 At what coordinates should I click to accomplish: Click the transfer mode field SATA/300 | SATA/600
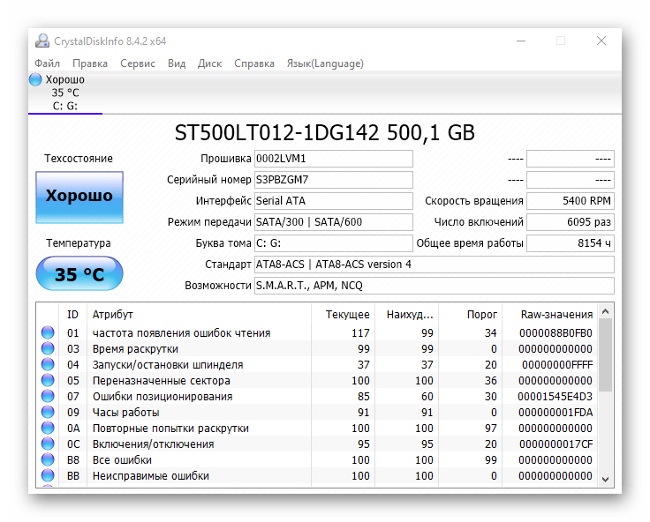[x=333, y=222]
